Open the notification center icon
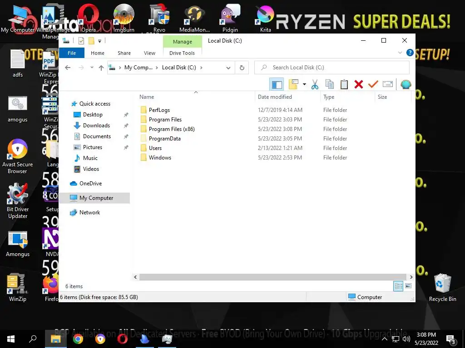The height and width of the screenshot is (348, 465). pos(451,339)
